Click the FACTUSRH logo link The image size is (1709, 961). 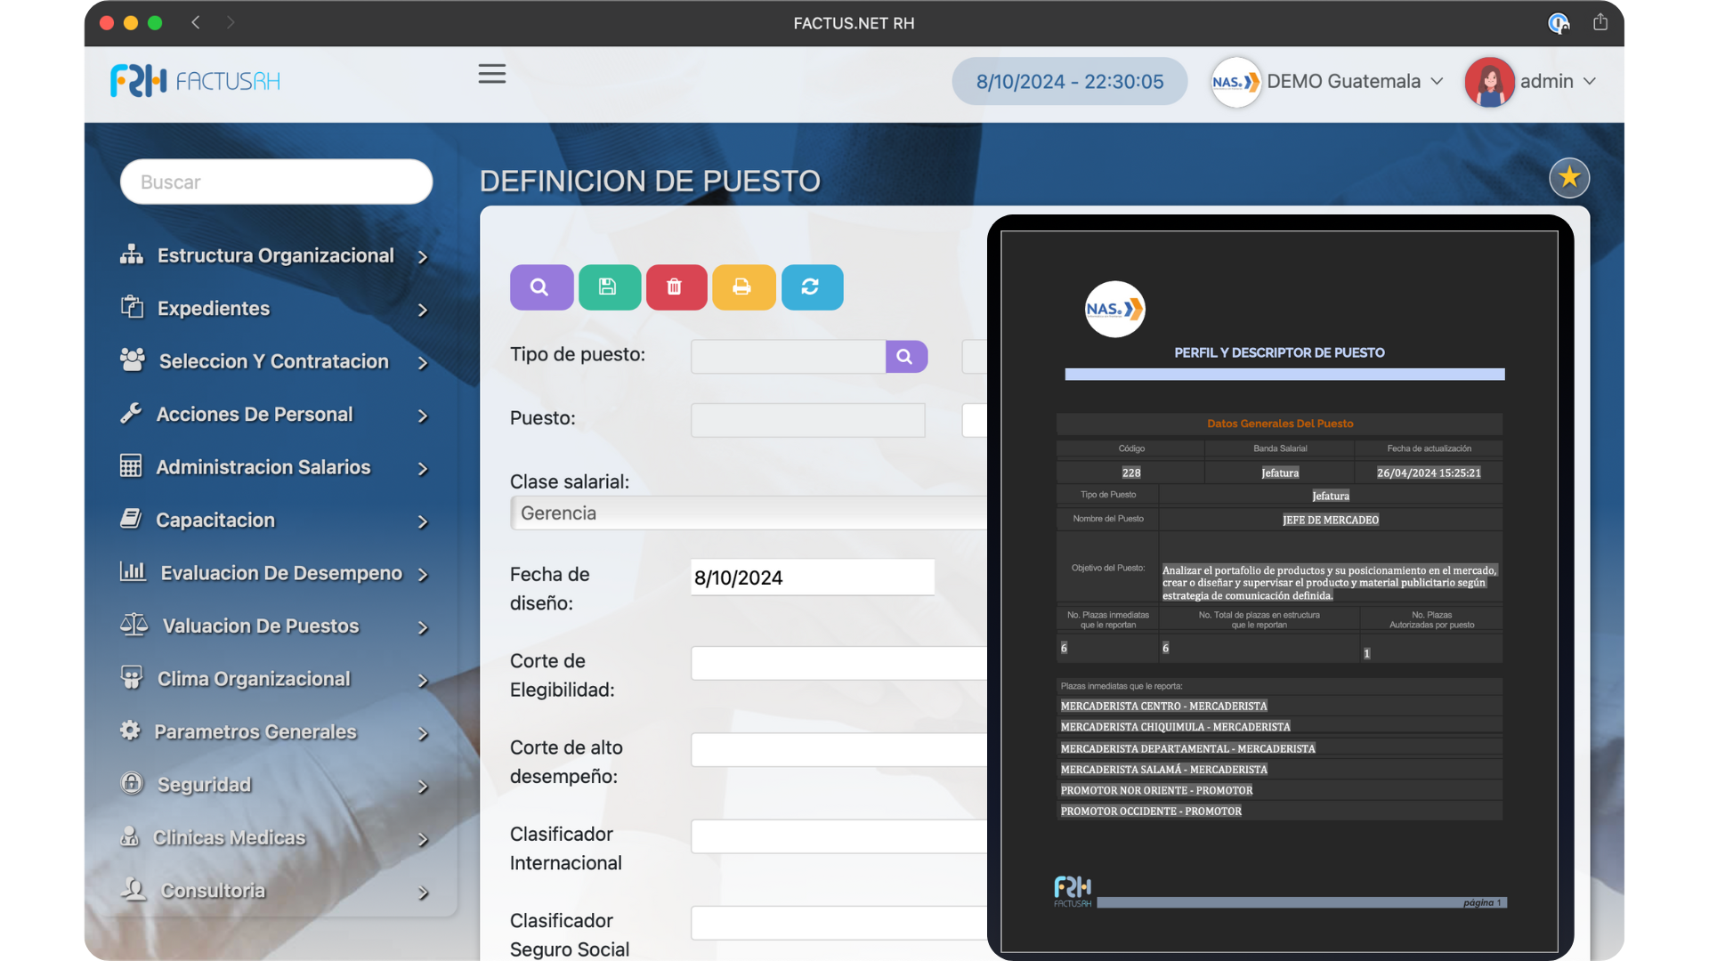[x=195, y=82]
